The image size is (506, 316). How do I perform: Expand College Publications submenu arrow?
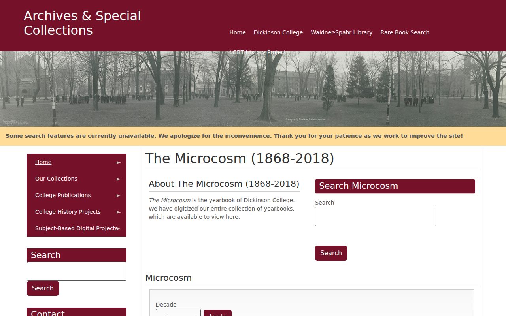point(119,196)
